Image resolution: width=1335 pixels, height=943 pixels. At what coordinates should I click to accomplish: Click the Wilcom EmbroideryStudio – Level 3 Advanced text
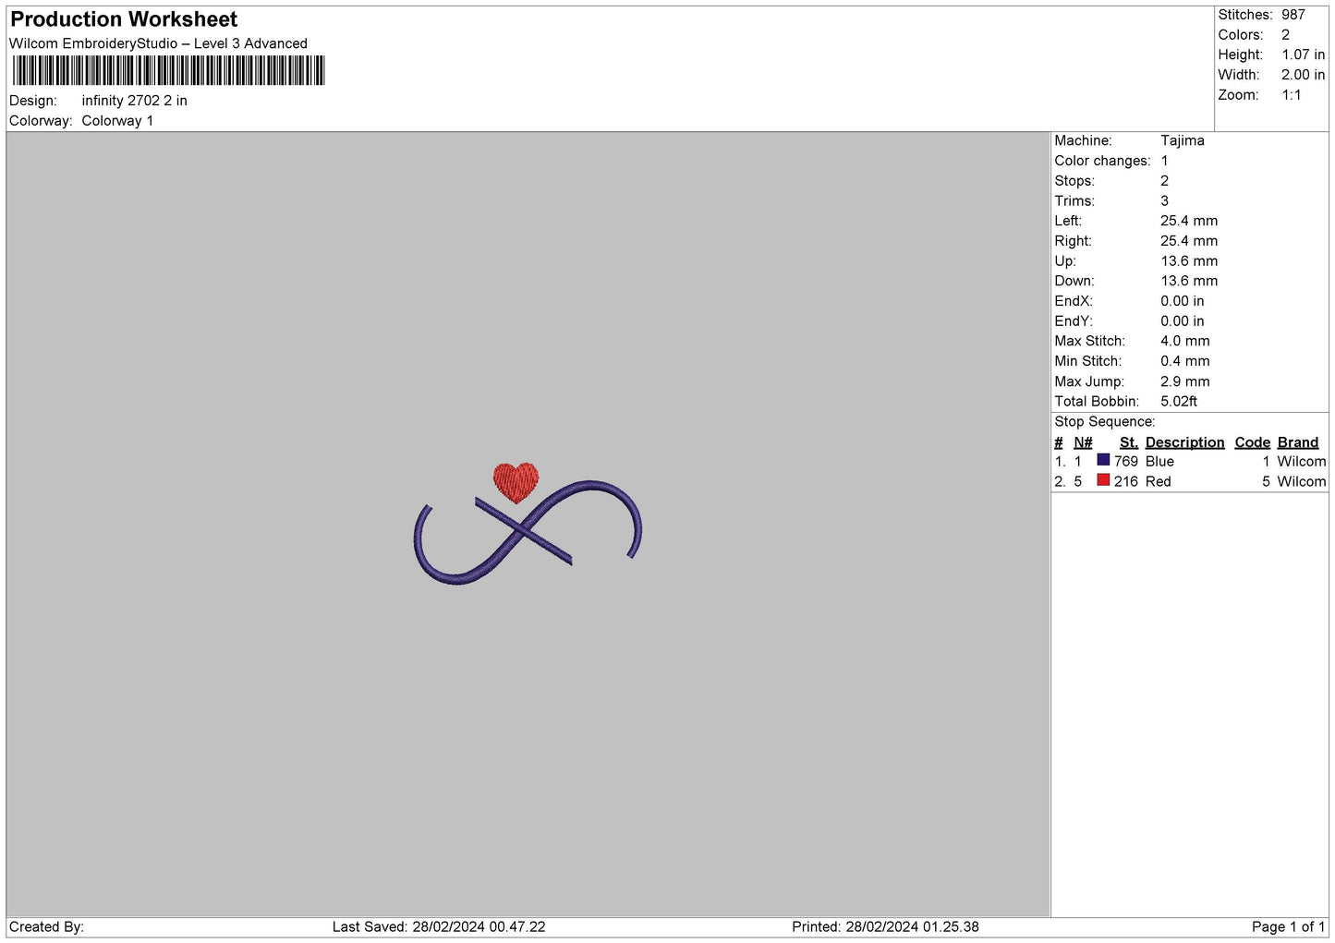pyautogui.click(x=158, y=43)
